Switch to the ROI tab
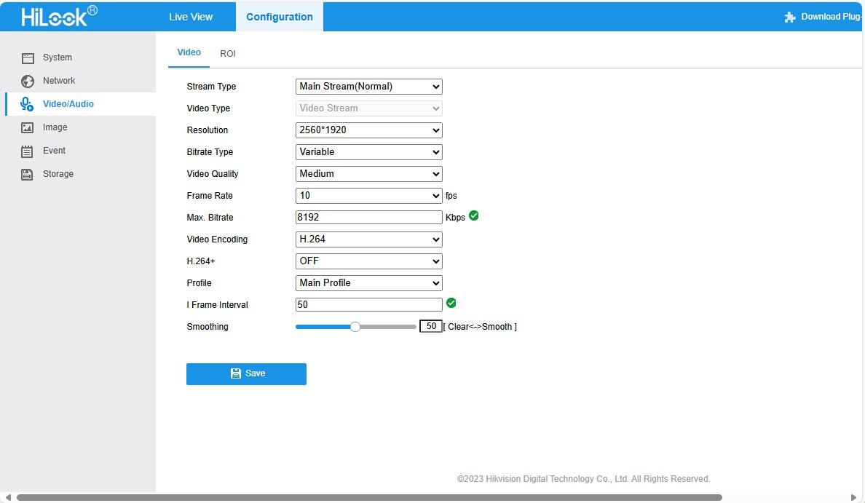The height and width of the screenshot is (503, 865). point(228,54)
